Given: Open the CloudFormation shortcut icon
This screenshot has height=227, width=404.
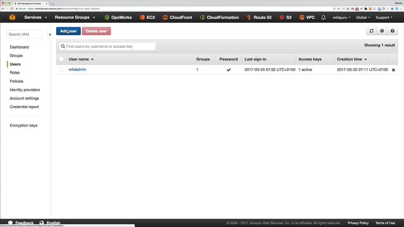Looking at the screenshot, I should click(x=202, y=17).
